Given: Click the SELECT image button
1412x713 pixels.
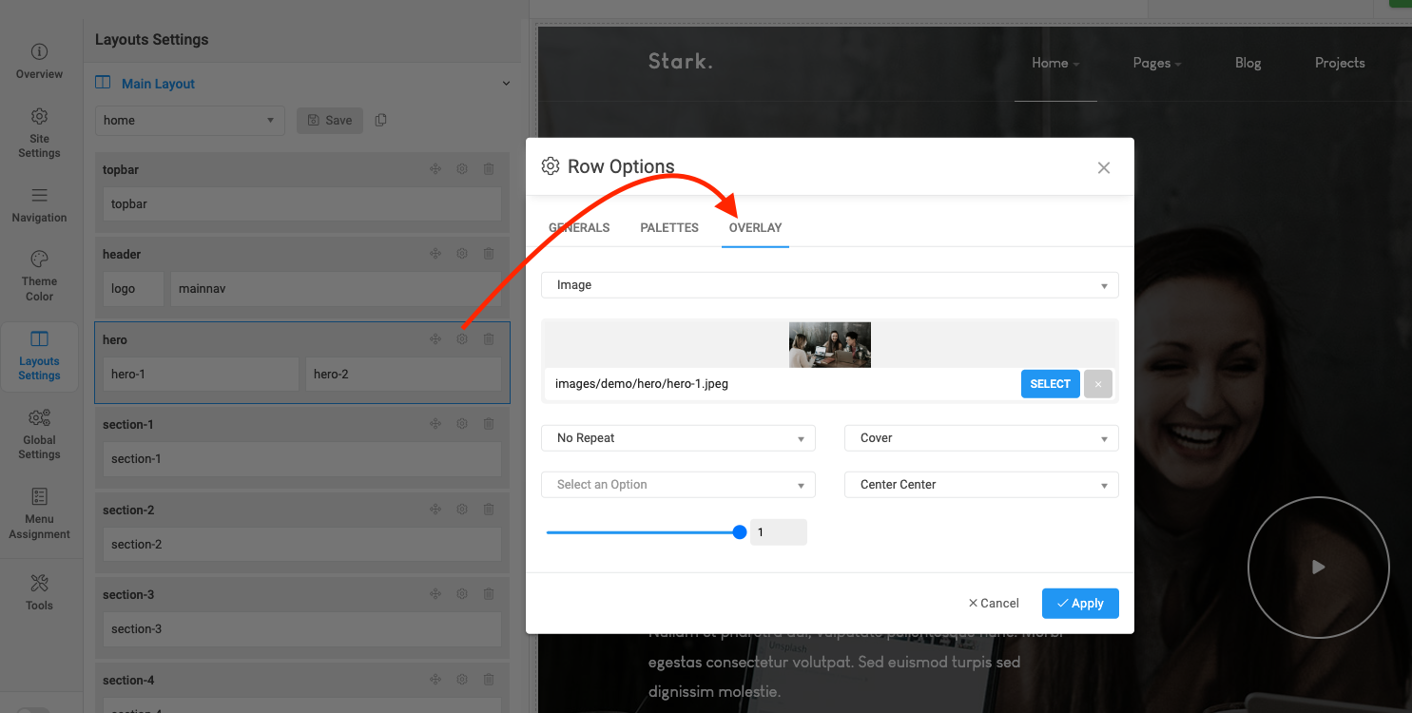Looking at the screenshot, I should 1051,384.
